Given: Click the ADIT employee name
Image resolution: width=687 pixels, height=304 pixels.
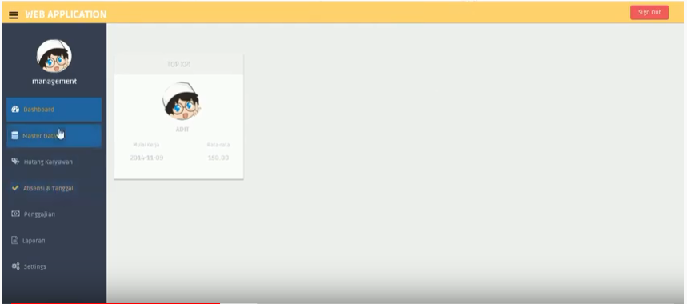Looking at the screenshot, I should pos(182,130).
